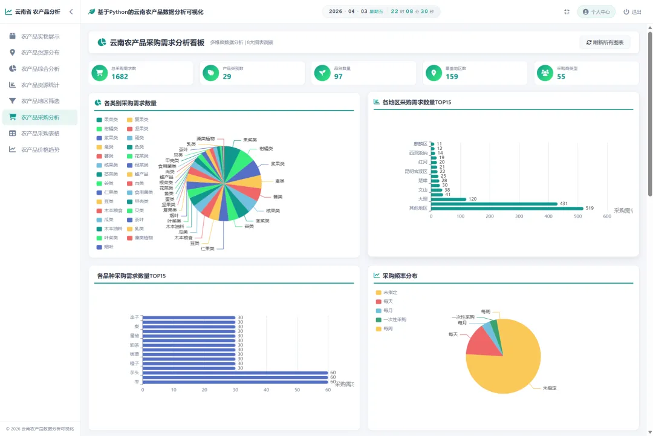Select the map pin icon for 农产品货源分布
The image size is (653, 436).
click(13, 53)
